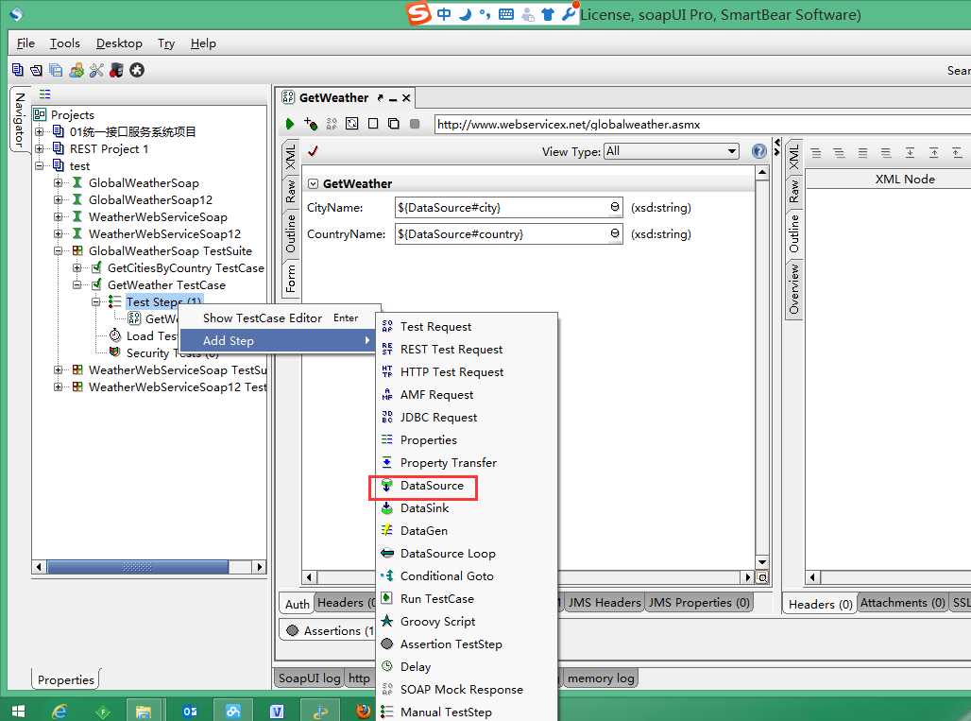Image resolution: width=971 pixels, height=721 pixels.
Task: Collapse the GlobalWeatherSoap TestSuite node
Action: point(59,250)
